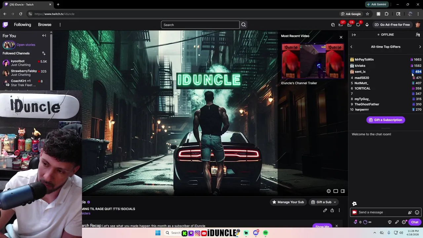This screenshot has height=238, width=423.
Task: Sort Followed Channels list
Action: click(x=44, y=53)
